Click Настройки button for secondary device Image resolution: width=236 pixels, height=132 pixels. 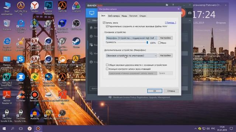tap(166, 55)
